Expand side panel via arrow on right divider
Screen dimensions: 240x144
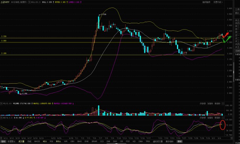pos(234,72)
